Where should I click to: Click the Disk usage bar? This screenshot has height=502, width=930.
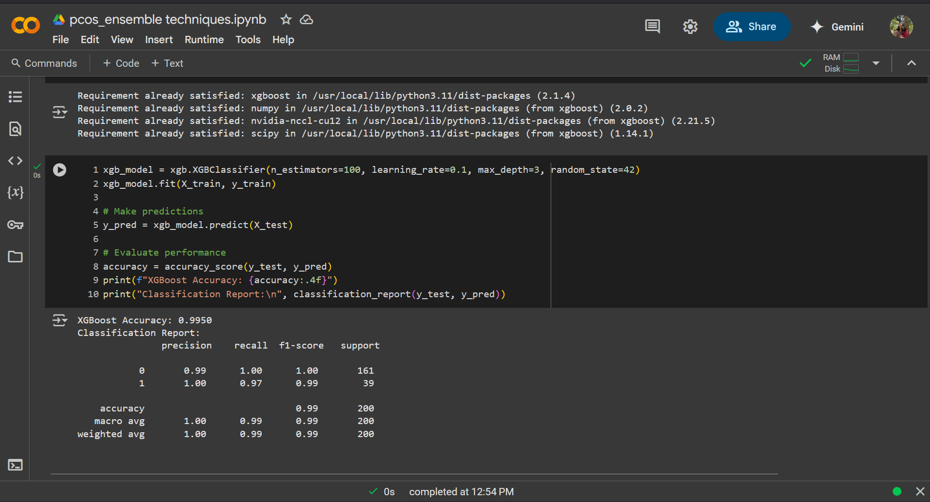(x=851, y=69)
